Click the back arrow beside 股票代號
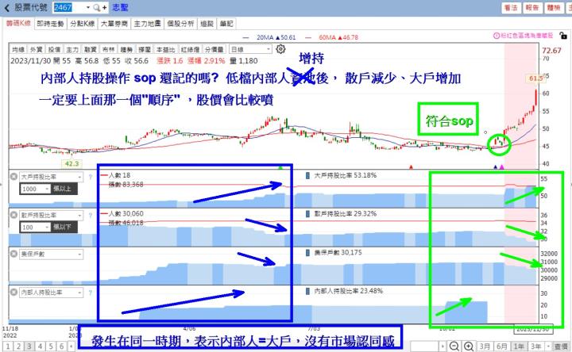Screen dimensions: 572x352 pos(7,8)
